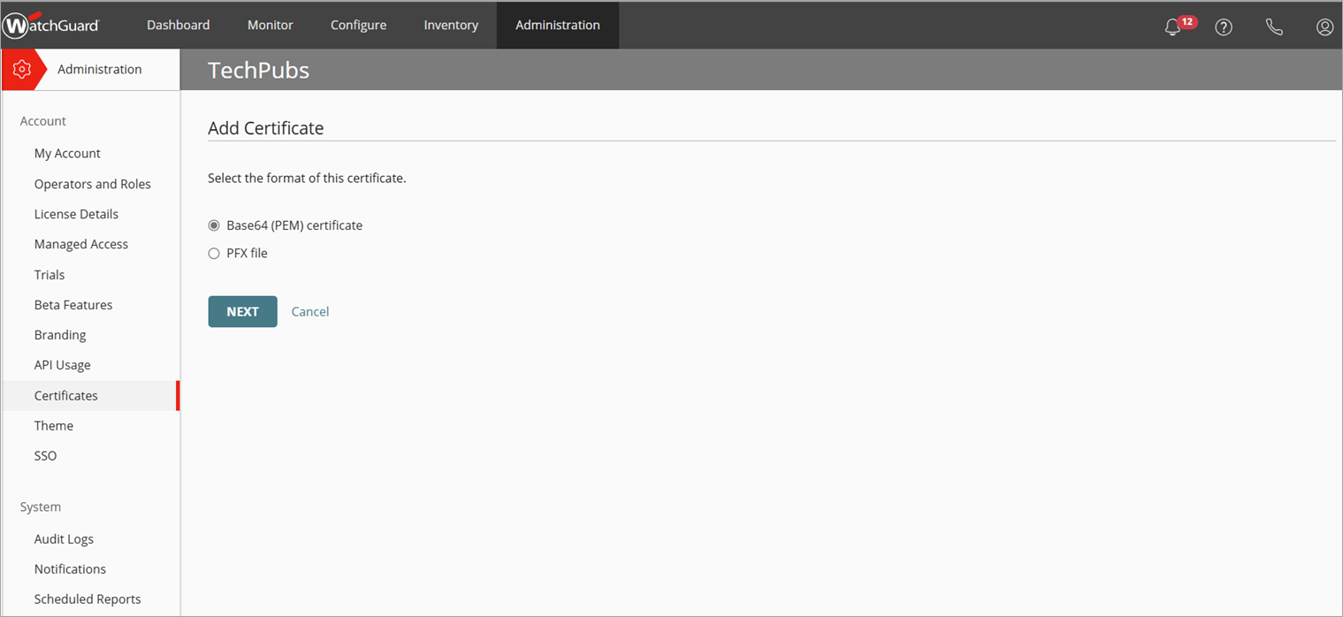Screen dimensions: 1343x617
Task: Cancel adding the certificate
Action: pyautogui.click(x=309, y=311)
